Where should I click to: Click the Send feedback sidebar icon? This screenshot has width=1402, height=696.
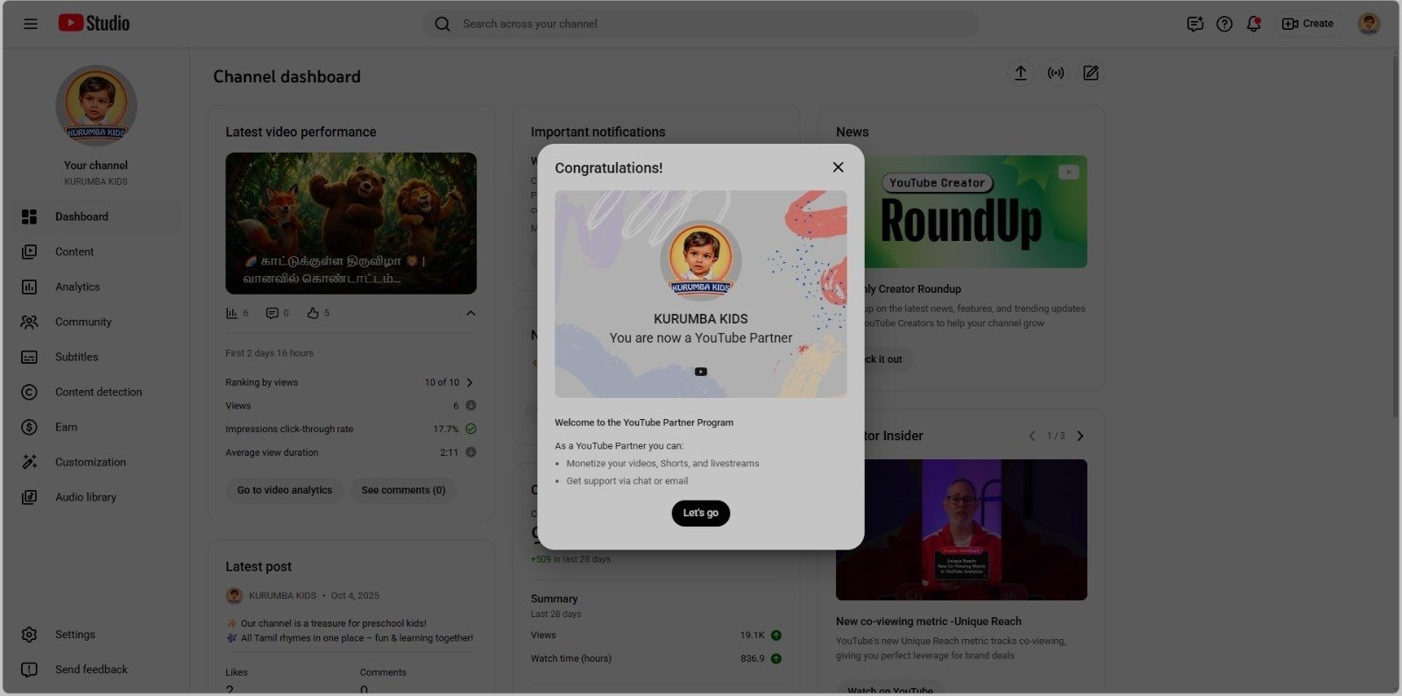[x=29, y=670]
